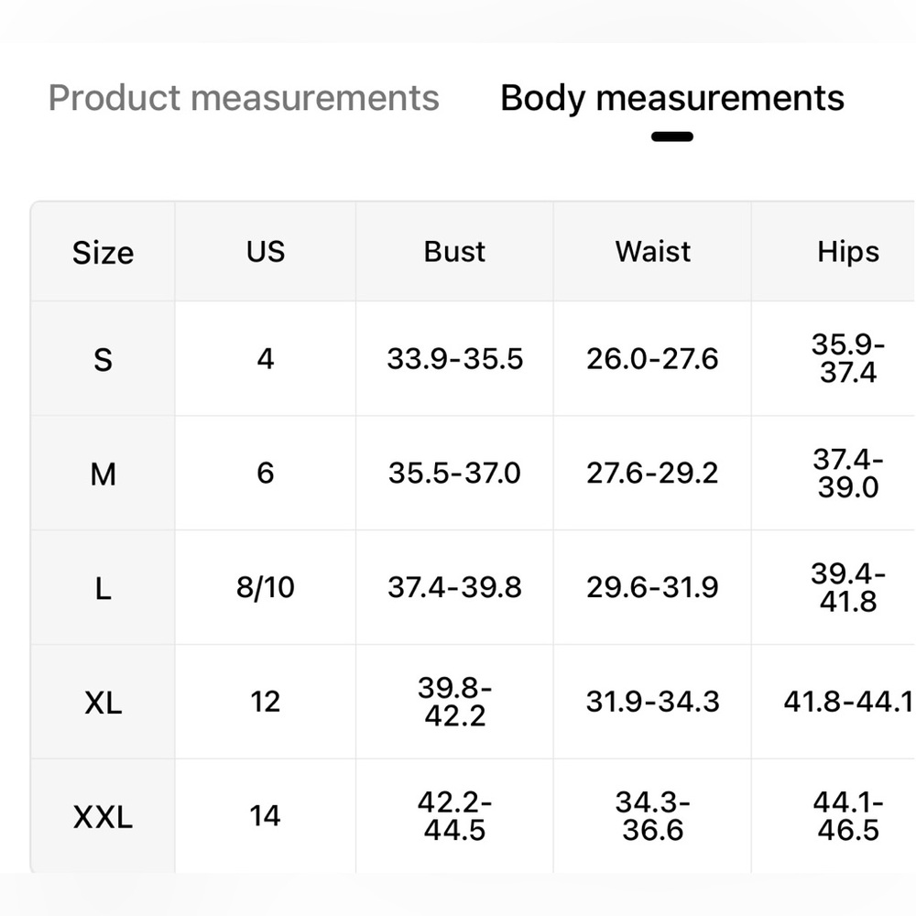Select the L size row label
Viewport: 916px width, 916px height.
[x=103, y=588]
